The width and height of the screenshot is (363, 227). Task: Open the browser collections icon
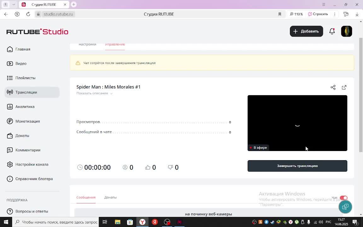pos(346,14)
